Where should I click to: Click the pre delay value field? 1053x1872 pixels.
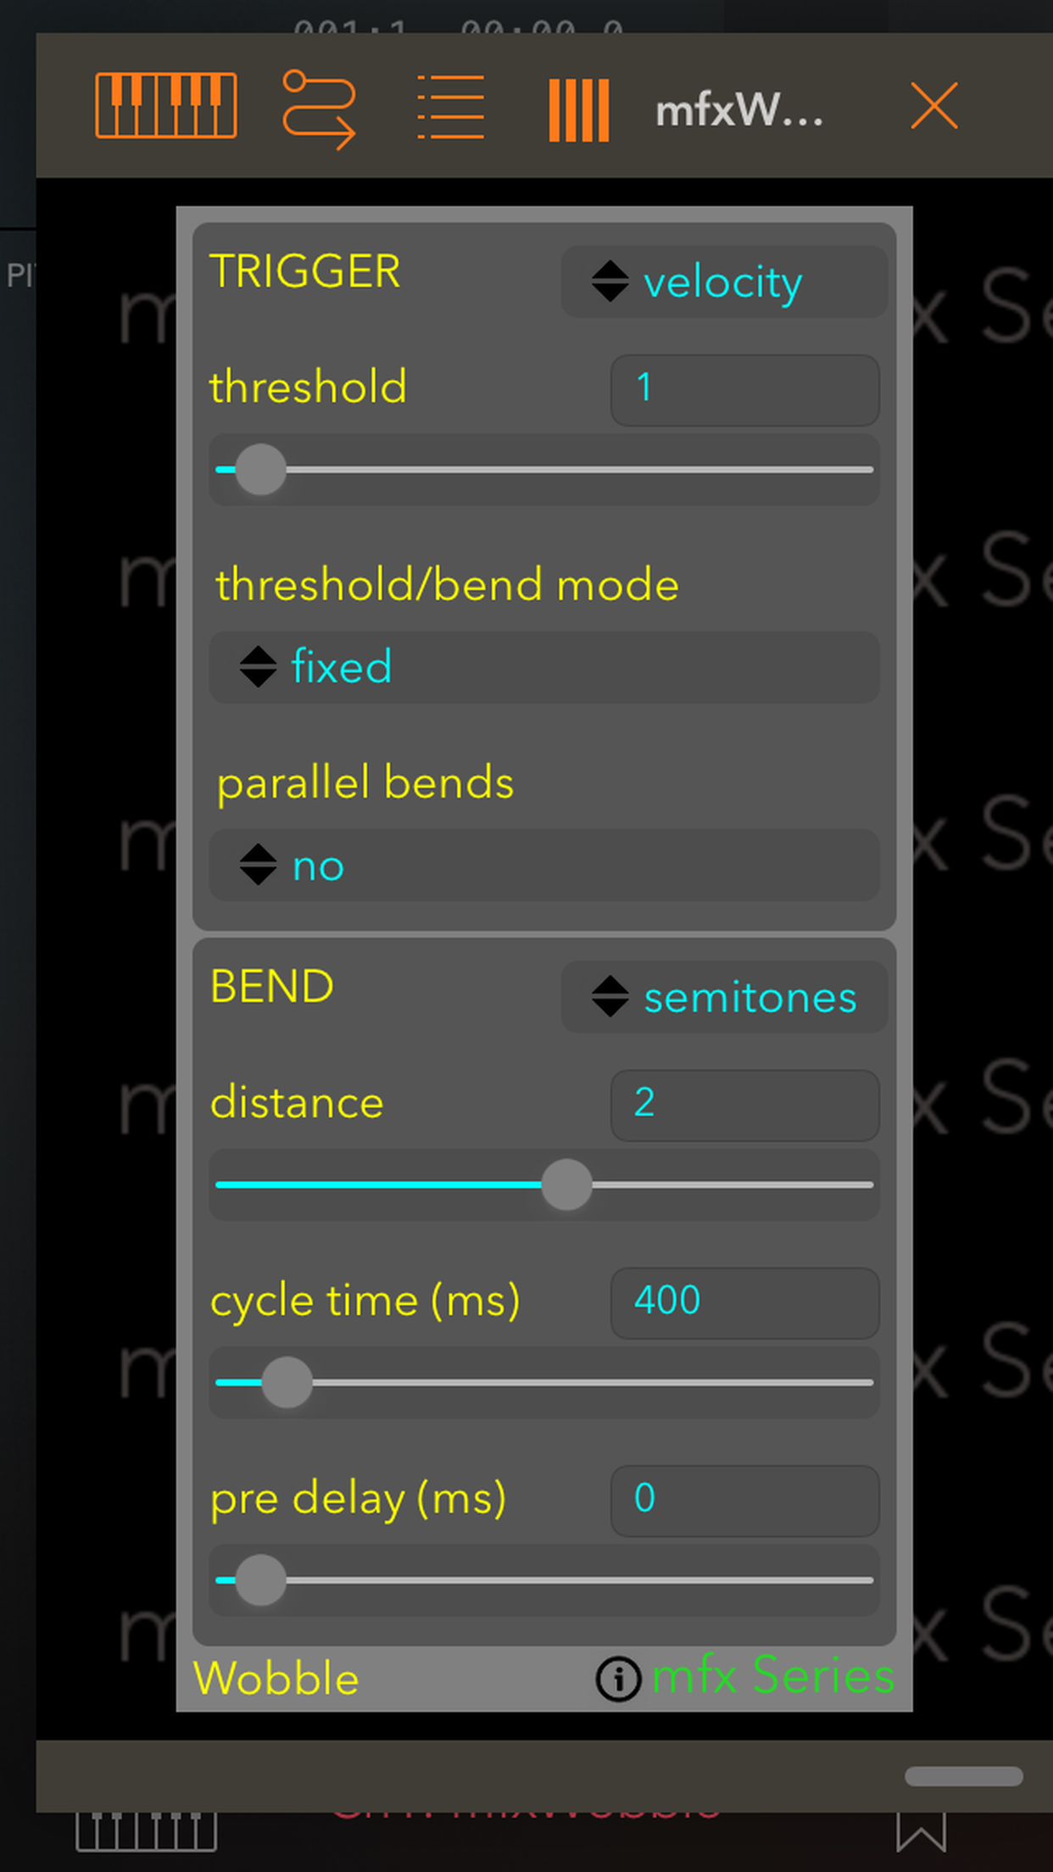tap(744, 1500)
